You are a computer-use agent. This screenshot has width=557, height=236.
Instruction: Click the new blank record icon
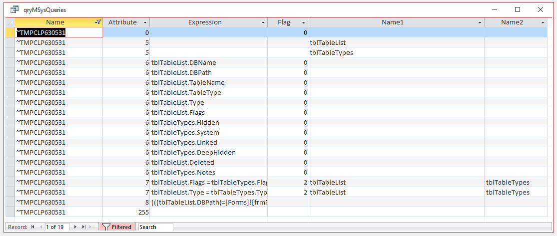(x=93, y=227)
